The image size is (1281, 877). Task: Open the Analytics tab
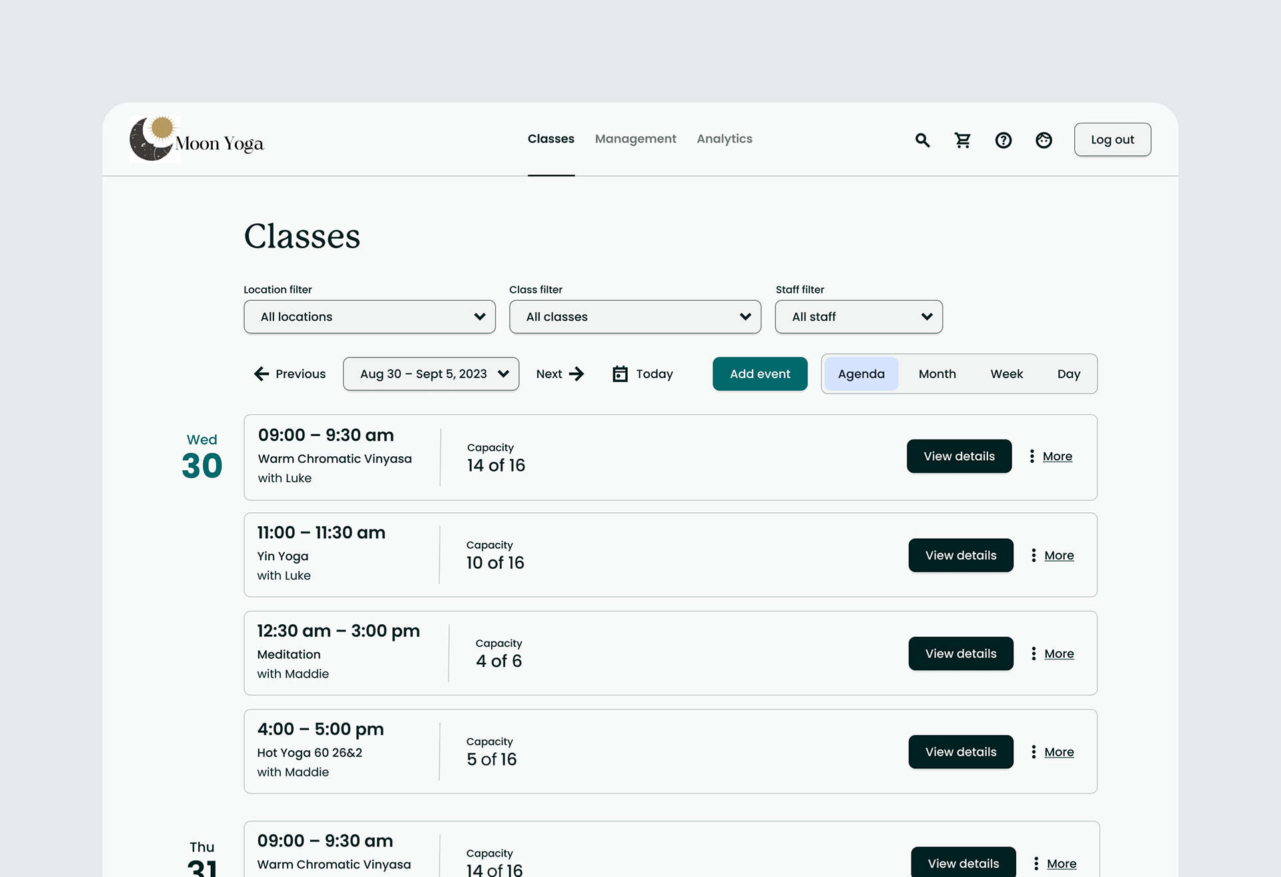[724, 139]
